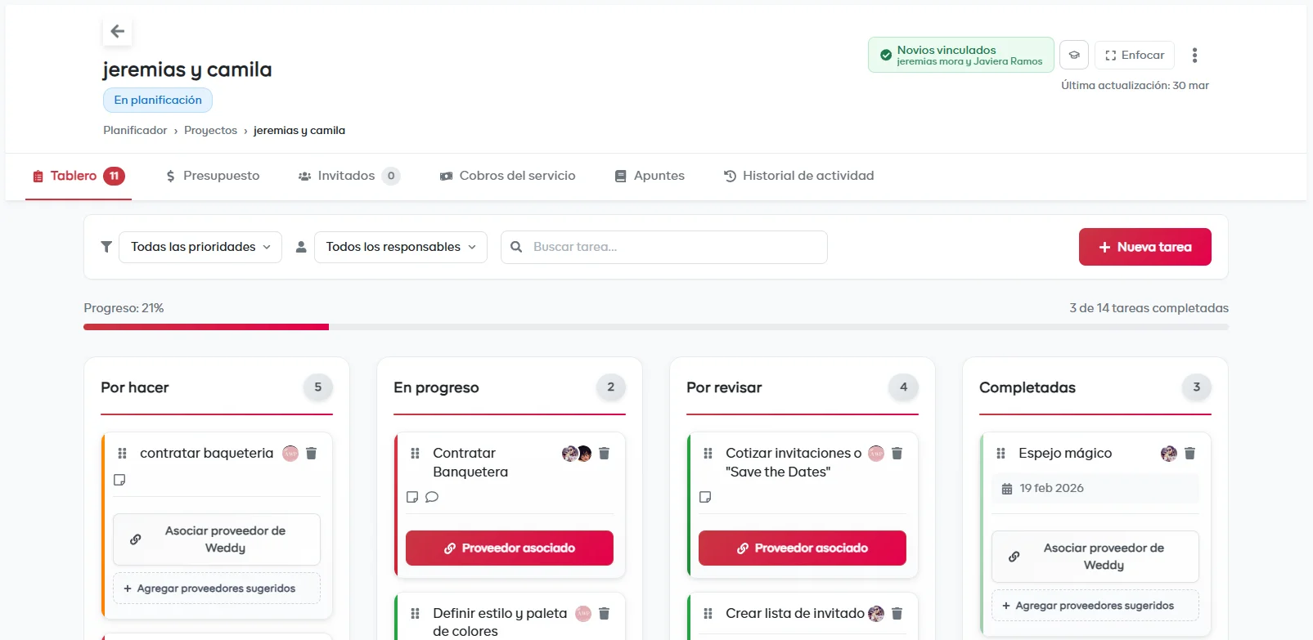Viewport: 1313px width, 640px height.
Task: Click 'Última actualización: 30 mar' text
Action: [x=1135, y=86]
